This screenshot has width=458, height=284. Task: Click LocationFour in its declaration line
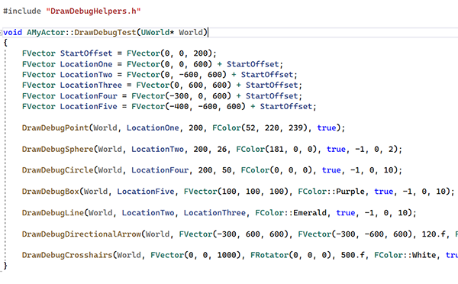pos(89,96)
